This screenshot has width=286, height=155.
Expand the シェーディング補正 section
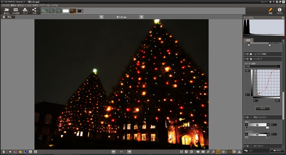coord(245,54)
